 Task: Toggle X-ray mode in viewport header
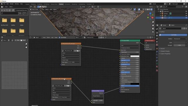click(144, 9)
